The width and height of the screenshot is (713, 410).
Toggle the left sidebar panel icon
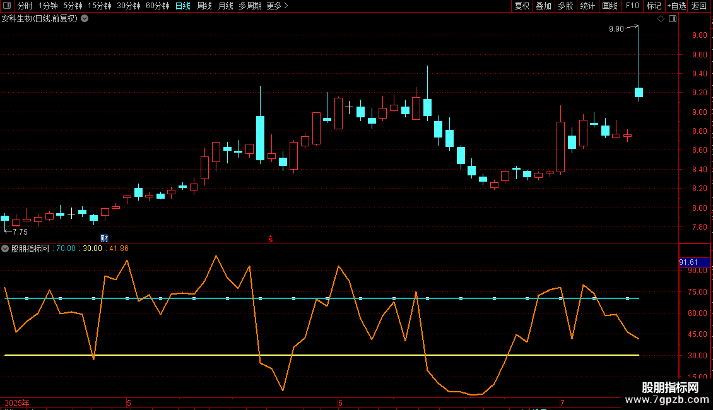click(x=7, y=6)
